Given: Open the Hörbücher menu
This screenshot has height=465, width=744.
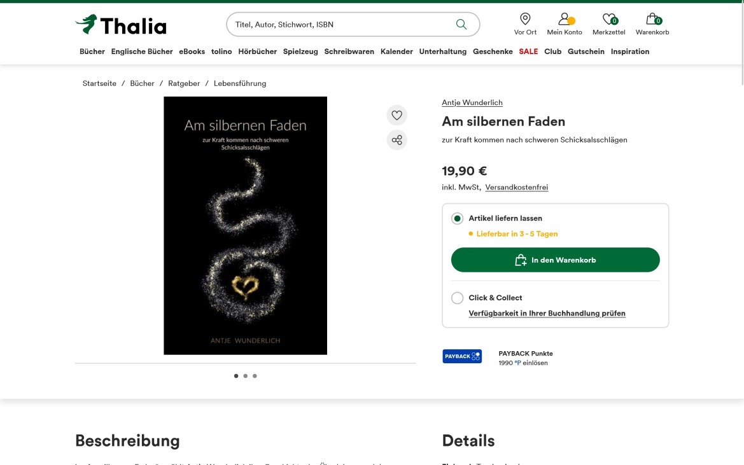Looking at the screenshot, I should [257, 52].
